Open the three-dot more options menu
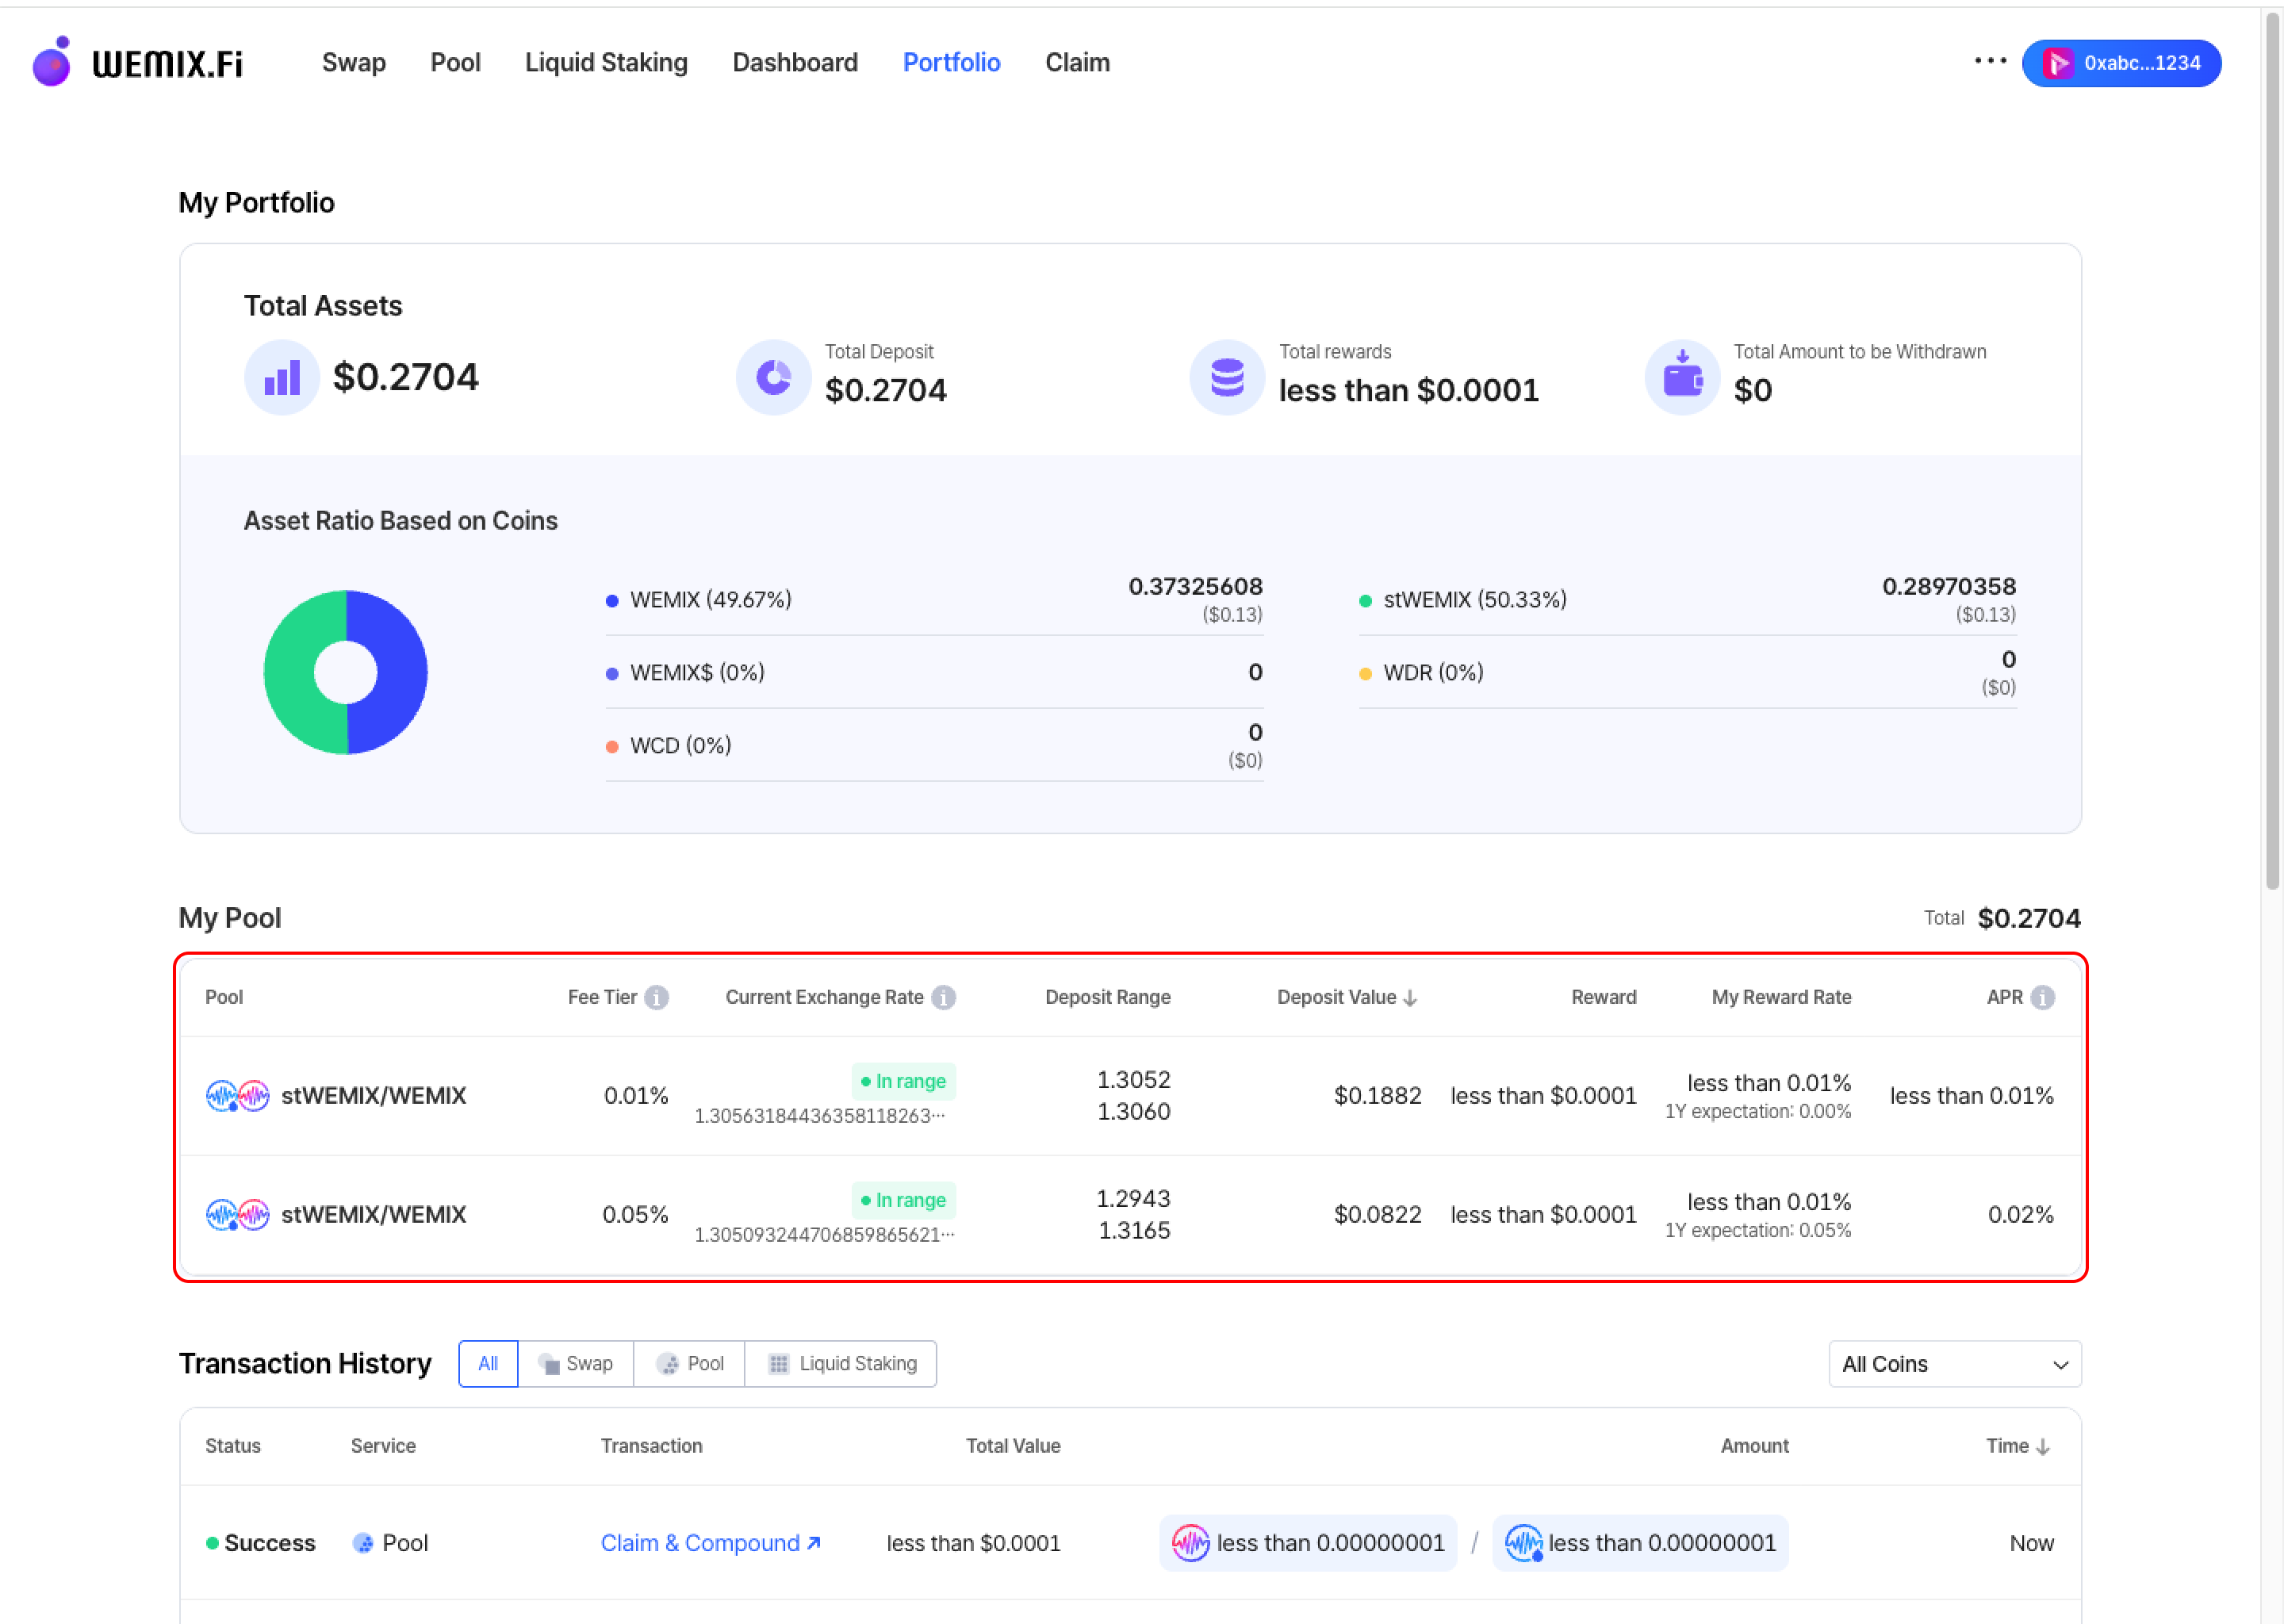 [x=1990, y=61]
